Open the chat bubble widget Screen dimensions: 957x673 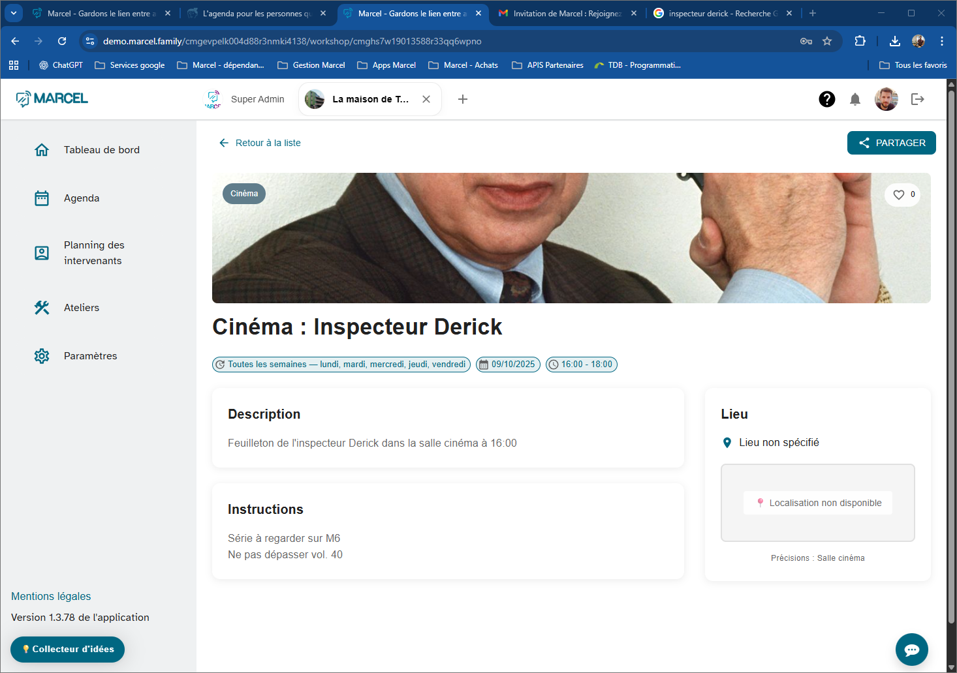click(911, 649)
